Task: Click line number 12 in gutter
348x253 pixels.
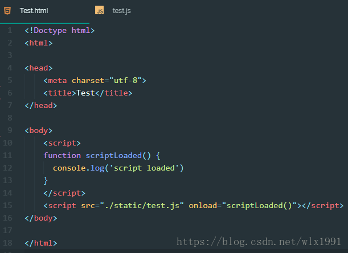Action: click(x=7, y=168)
